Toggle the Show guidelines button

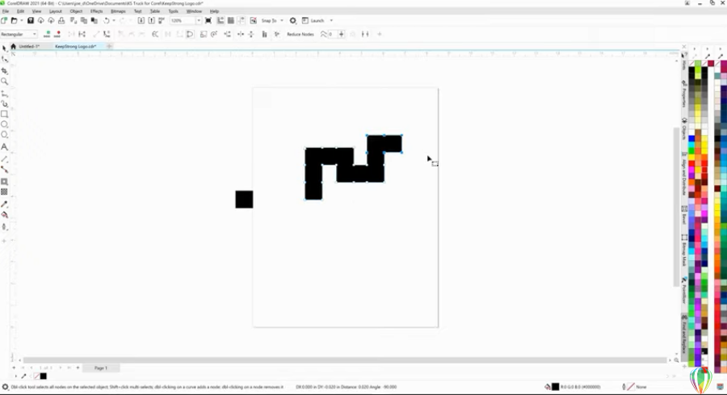click(241, 20)
